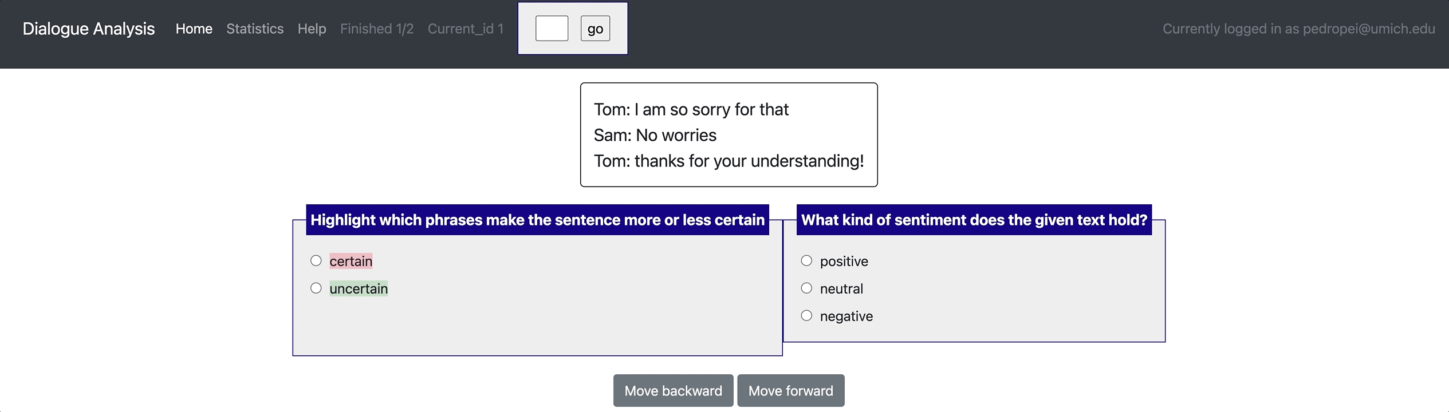The height and width of the screenshot is (412, 1449).
Task: Select the 'uncertain' radio option
Action: (316, 288)
